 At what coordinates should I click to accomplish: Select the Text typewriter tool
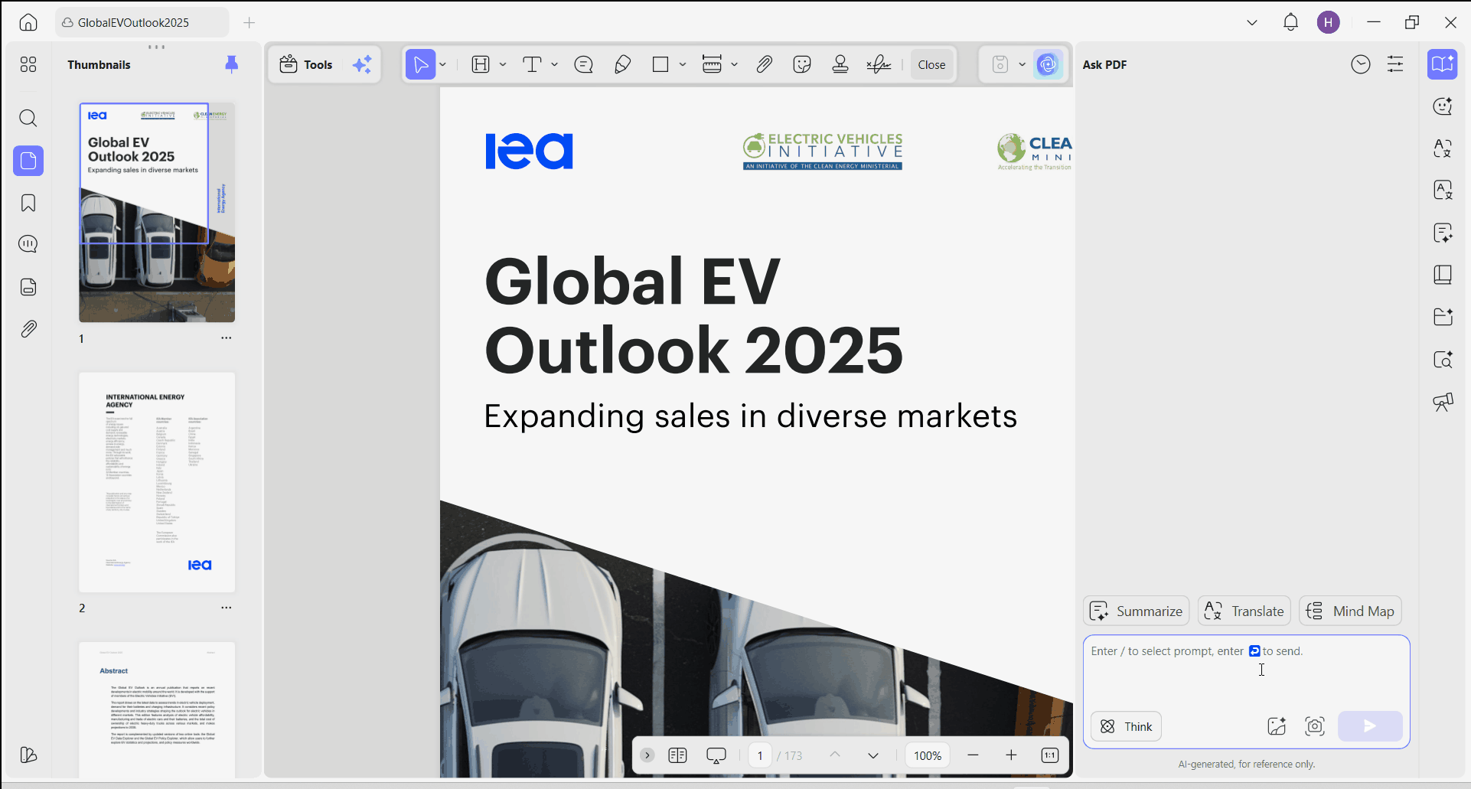coord(532,64)
